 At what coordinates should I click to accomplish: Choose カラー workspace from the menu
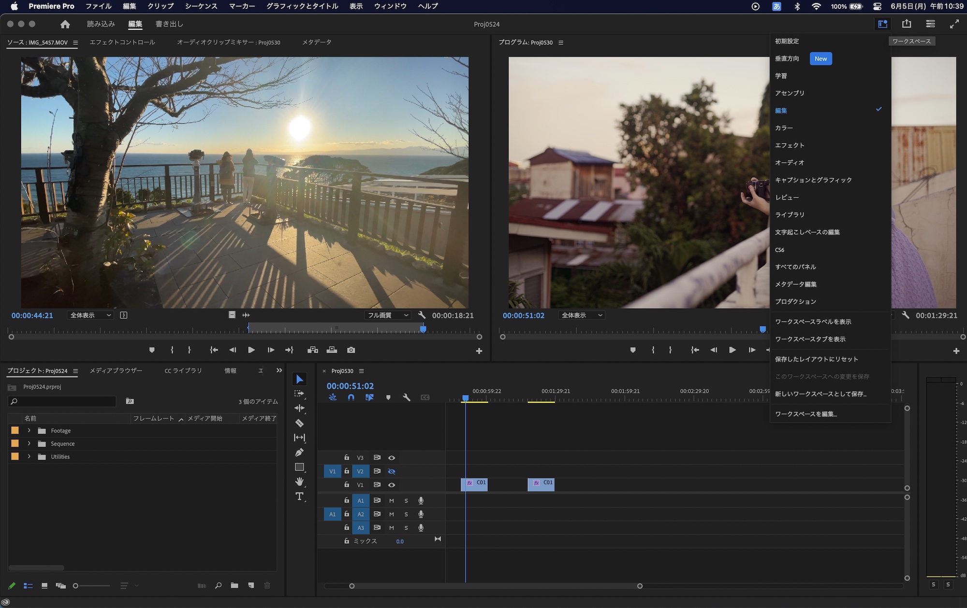[784, 128]
